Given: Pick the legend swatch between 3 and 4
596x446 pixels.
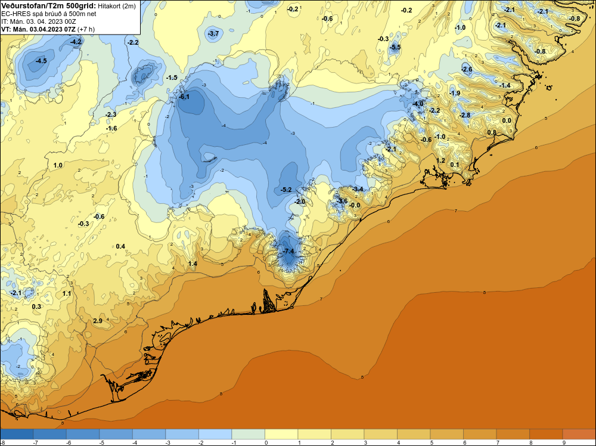Looking at the screenshot, I should pos(380,434).
